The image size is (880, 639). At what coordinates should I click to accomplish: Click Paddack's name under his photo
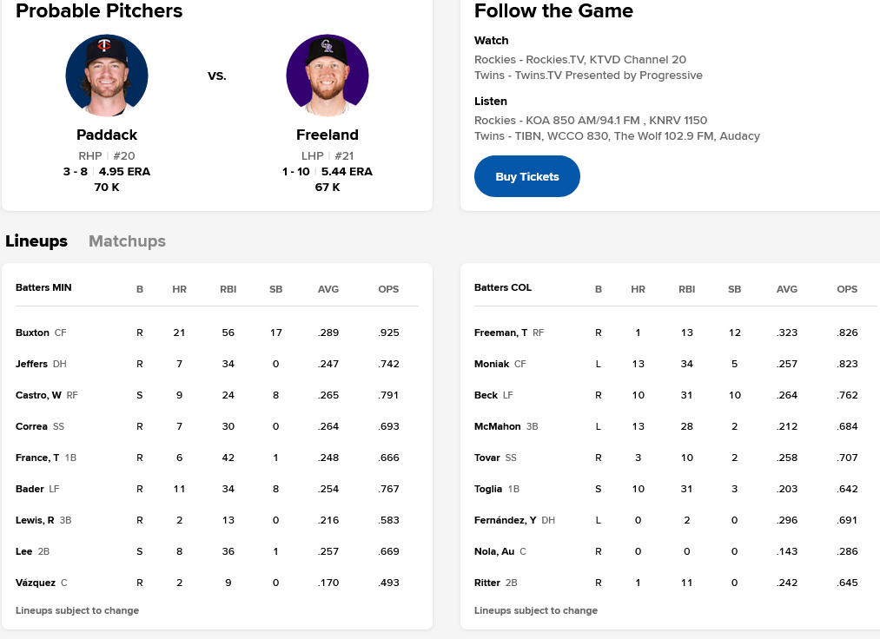coord(107,135)
